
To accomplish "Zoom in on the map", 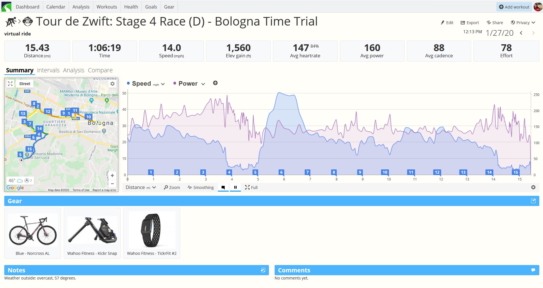I will click(112, 176).
